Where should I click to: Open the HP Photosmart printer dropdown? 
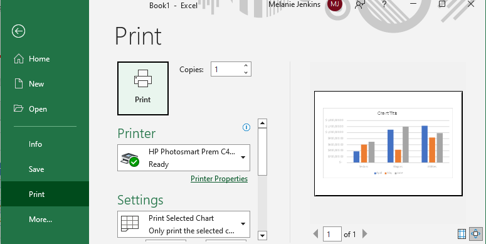[x=184, y=157]
